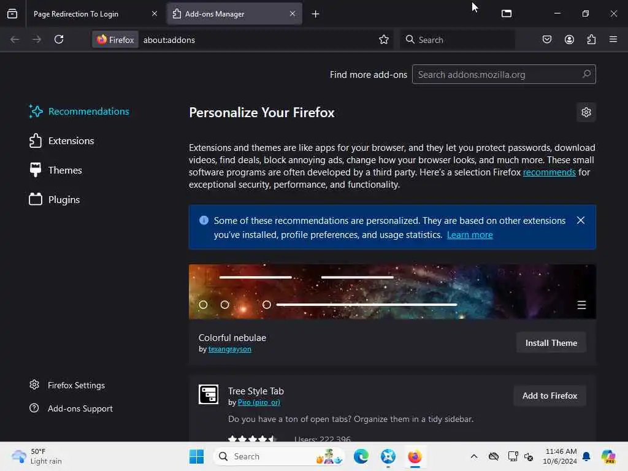This screenshot has height=471, width=628.
Task: Open the Firefox View icon
Action: 12,13
